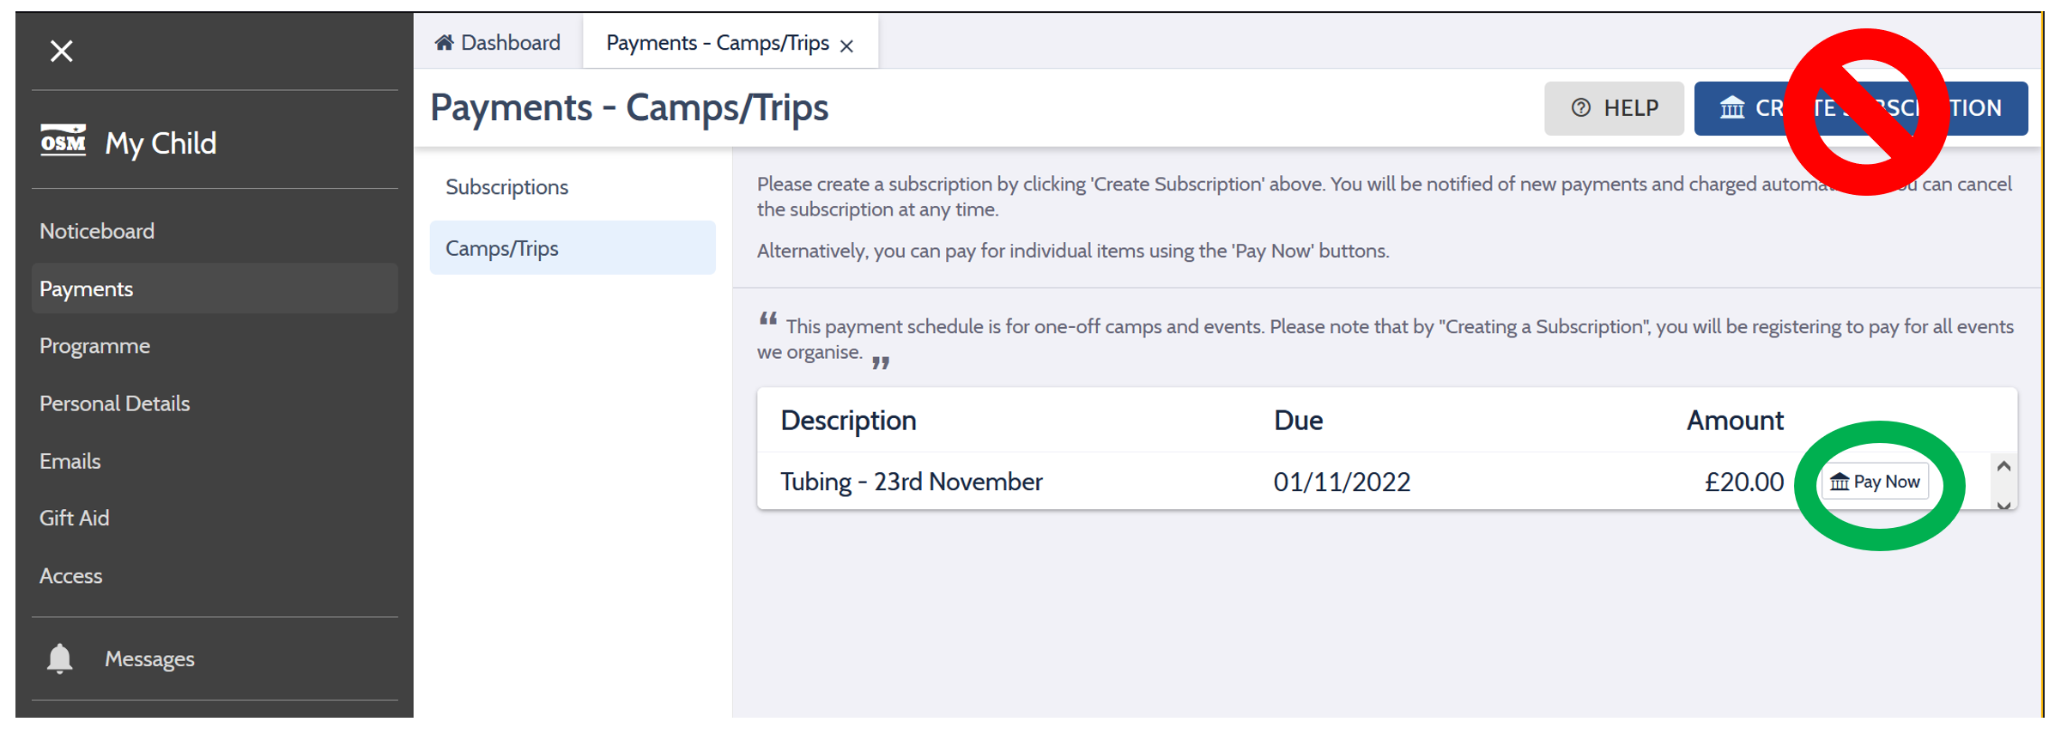
Task: Close the sidebar menu with X icon
Action: point(61,52)
